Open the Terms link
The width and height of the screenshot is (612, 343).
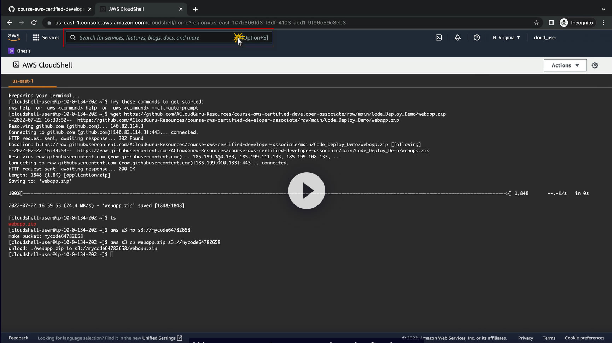[549, 338]
